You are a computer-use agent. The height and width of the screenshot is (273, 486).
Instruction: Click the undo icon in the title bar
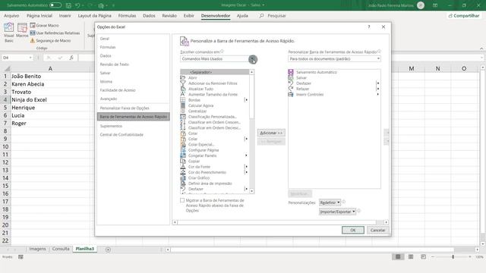pos(77,5)
